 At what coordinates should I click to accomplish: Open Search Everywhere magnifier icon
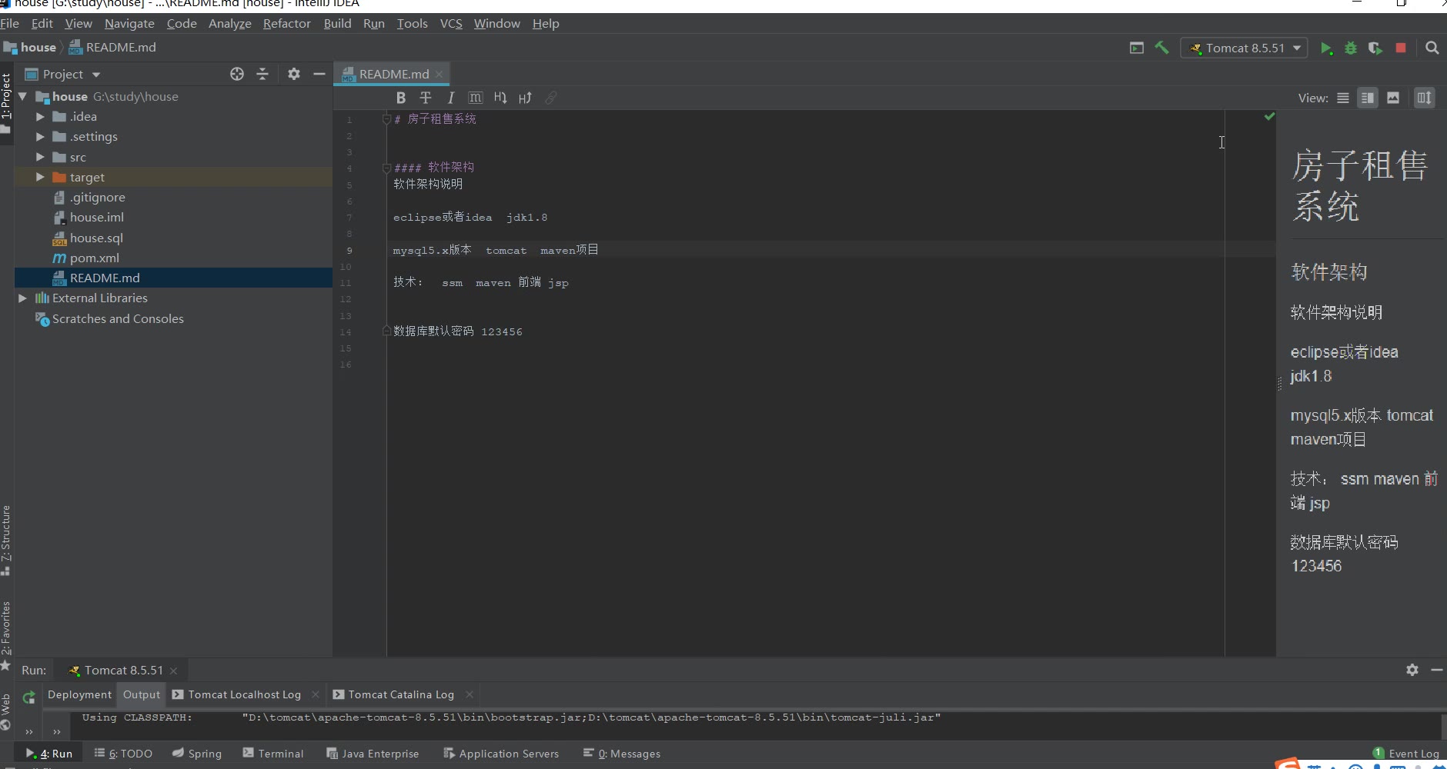coord(1432,48)
